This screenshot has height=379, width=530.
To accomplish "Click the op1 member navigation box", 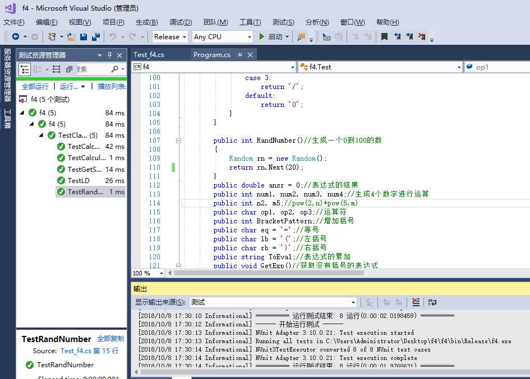I will click(x=497, y=67).
